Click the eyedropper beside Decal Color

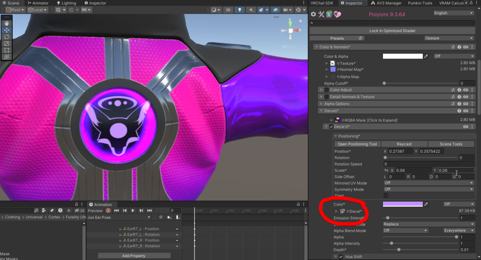click(x=426, y=204)
